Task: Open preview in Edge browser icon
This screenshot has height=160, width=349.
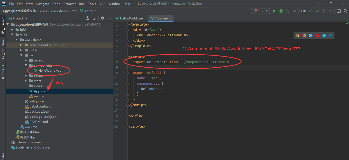Action: pos(331,36)
